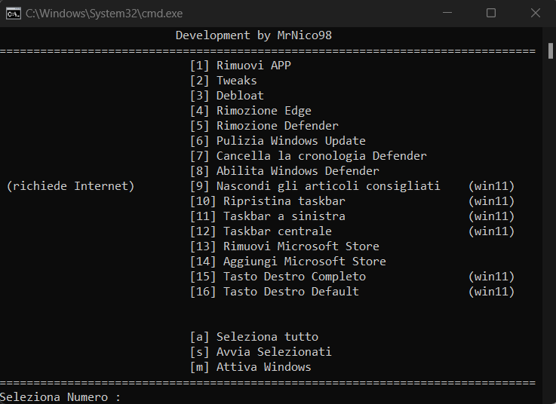
Task: Click [5] Rimozione Defender line
Action: point(264,126)
